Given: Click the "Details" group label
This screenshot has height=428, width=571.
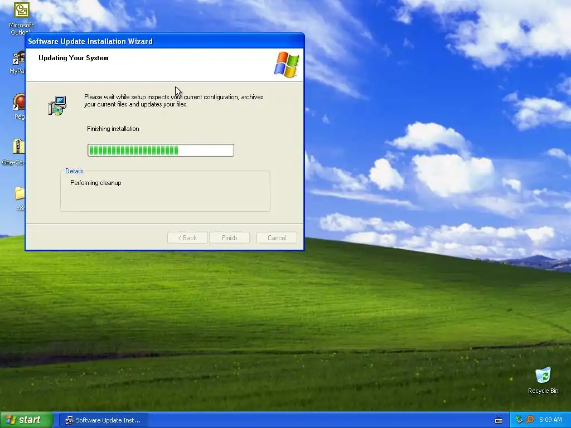Looking at the screenshot, I should pyautogui.click(x=74, y=171).
